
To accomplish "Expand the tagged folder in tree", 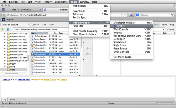I will tap(5, 64).
